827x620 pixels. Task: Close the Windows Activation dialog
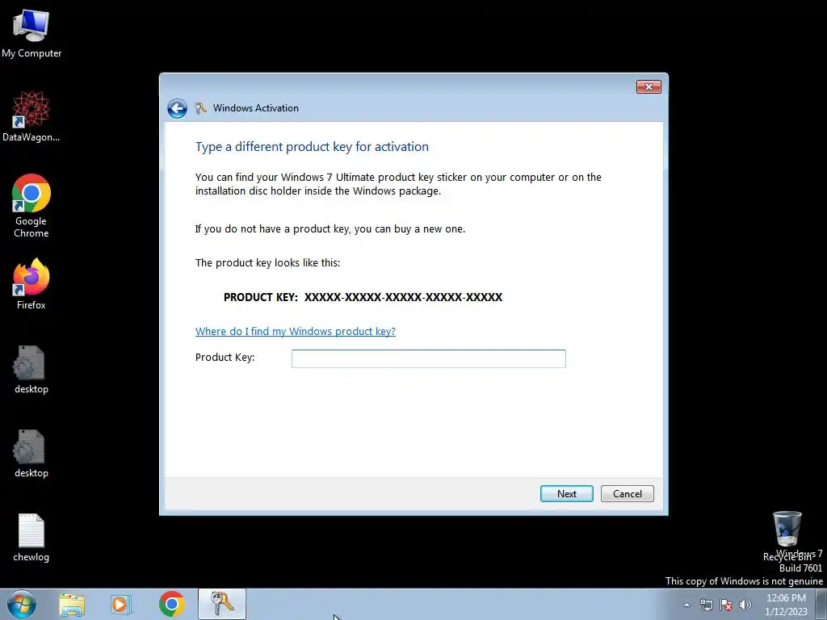(x=649, y=86)
